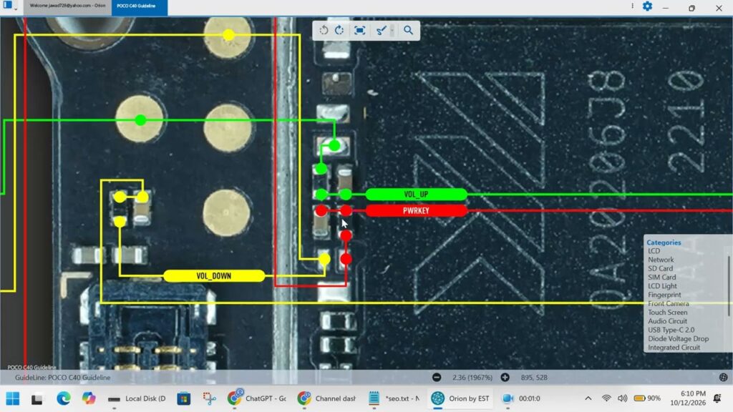Open Snipping Tool from taskbar
This screenshot has height=412, width=733.
(210, 398)
